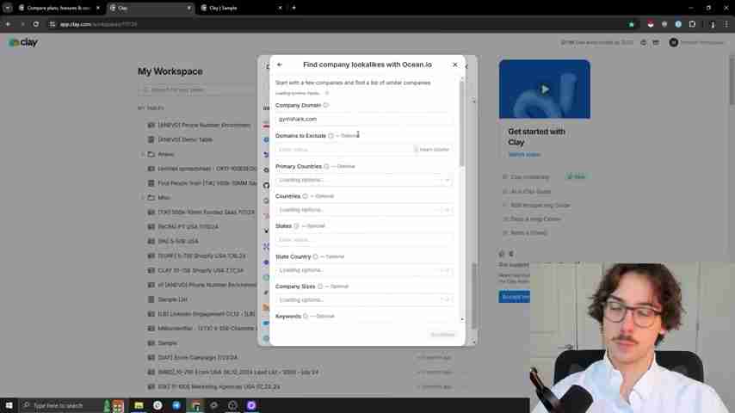Click the browser back arrow
This screenshot has height=413, width=735.
8,24
